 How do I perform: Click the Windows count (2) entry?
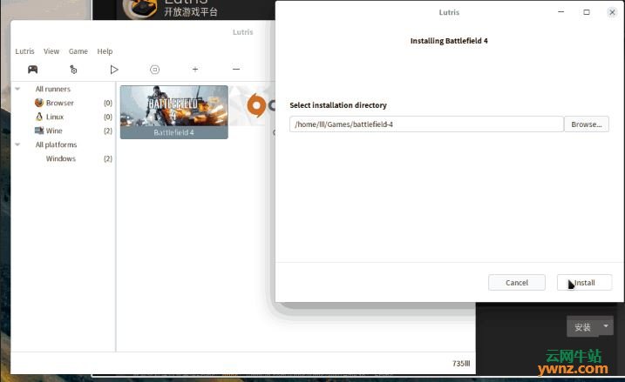(108, 158)
